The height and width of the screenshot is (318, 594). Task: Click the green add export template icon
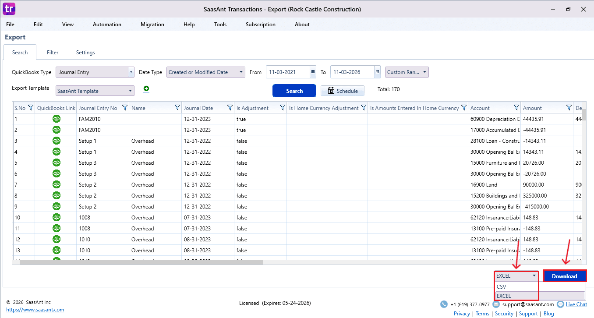[x=146, y=89]
